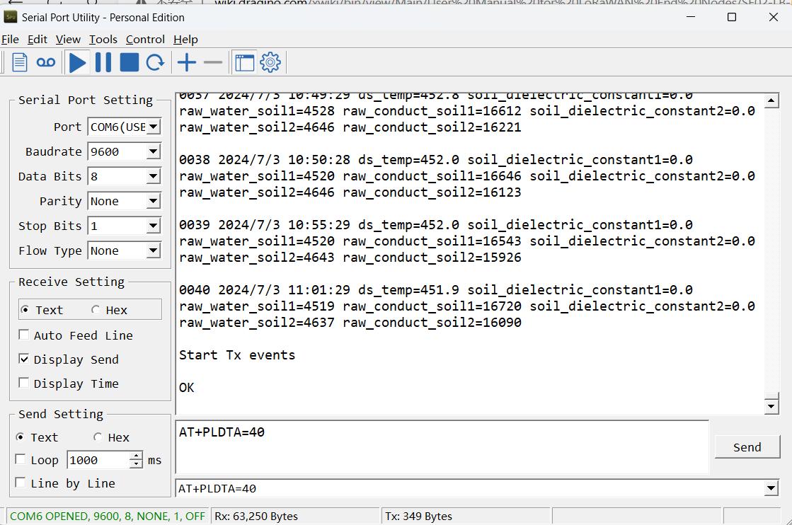Open the Port COM6 dropdown
Viewport: 792px width, 525px height.
point(154,127)
